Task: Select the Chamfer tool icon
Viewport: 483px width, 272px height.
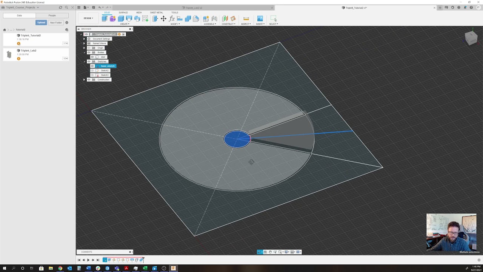Action: (196, 19)
